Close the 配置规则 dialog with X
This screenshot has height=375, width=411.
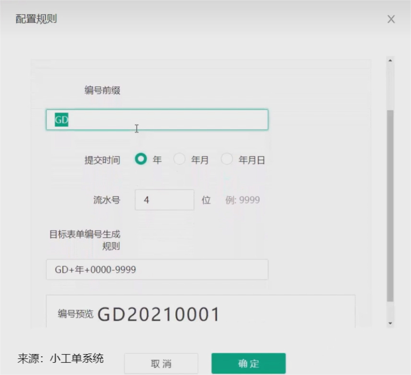tap(391, 19)
